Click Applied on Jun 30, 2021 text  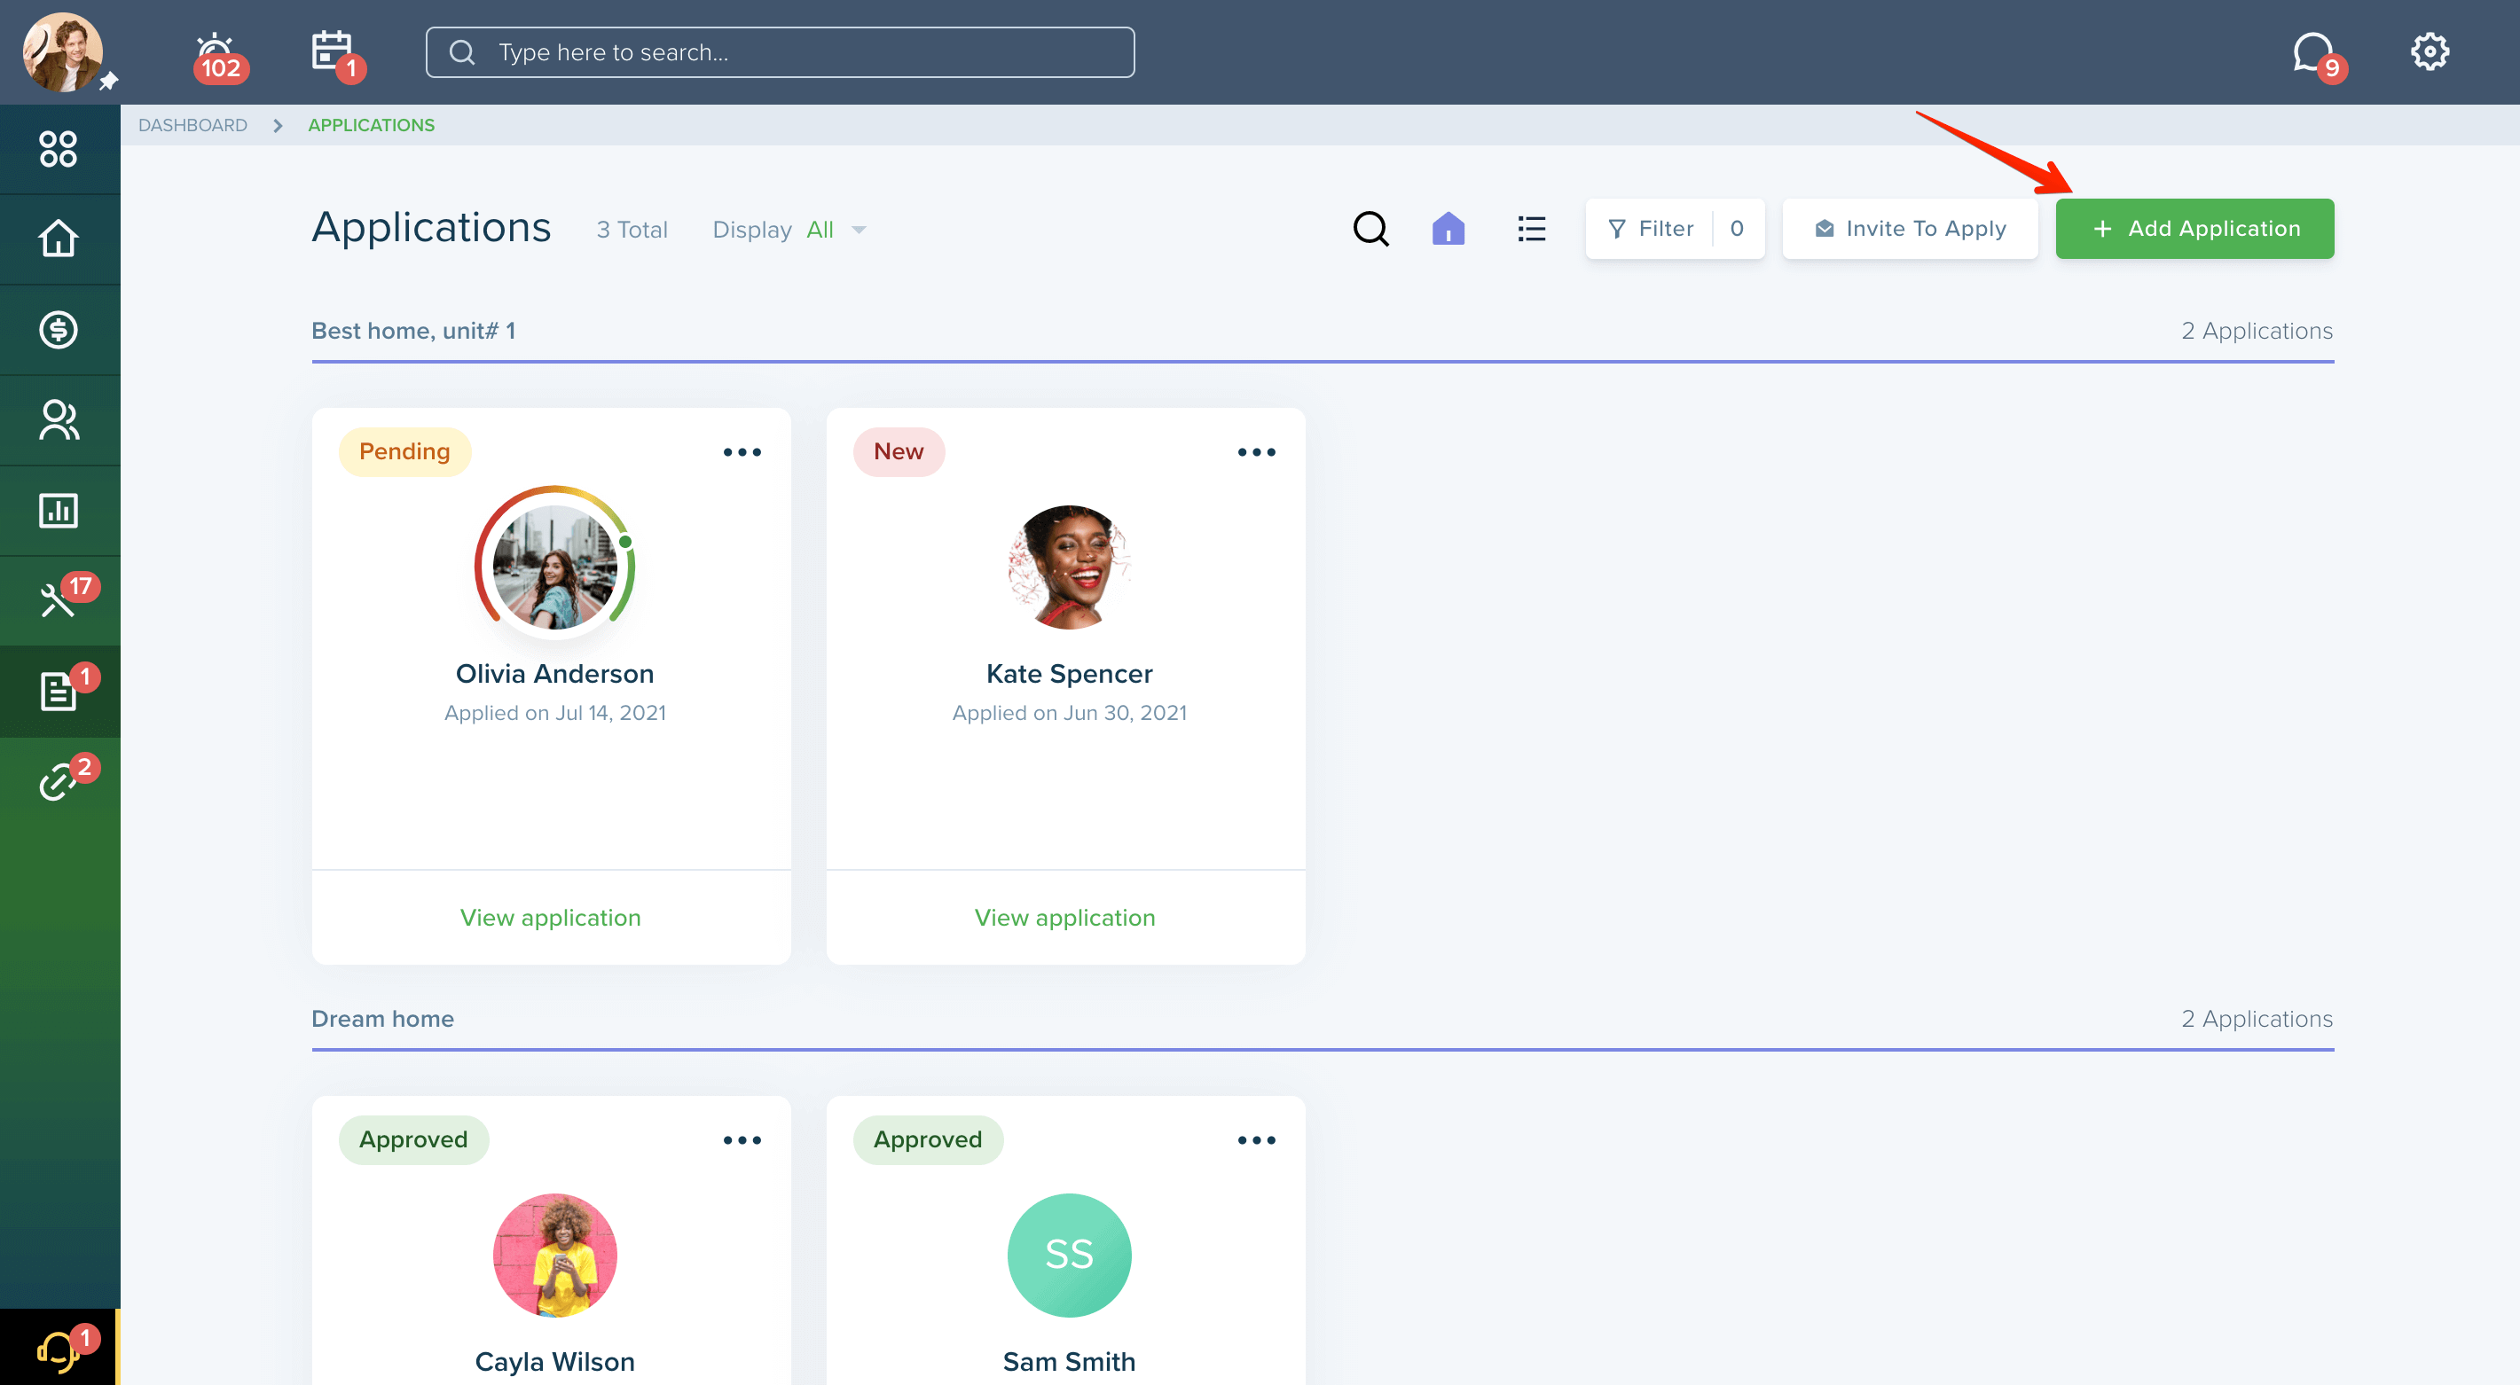coord(1069,713)
